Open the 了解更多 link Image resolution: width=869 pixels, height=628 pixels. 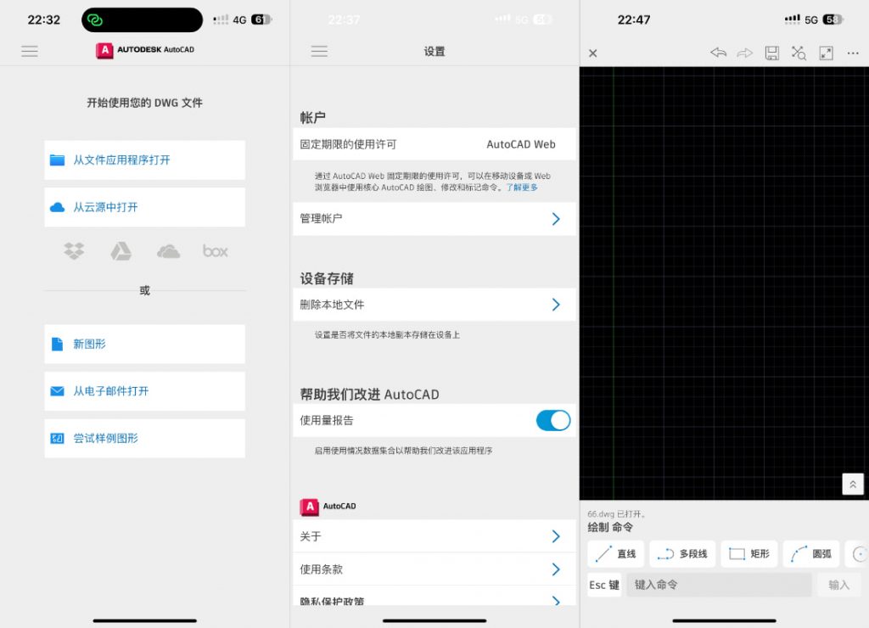point(522,188)
